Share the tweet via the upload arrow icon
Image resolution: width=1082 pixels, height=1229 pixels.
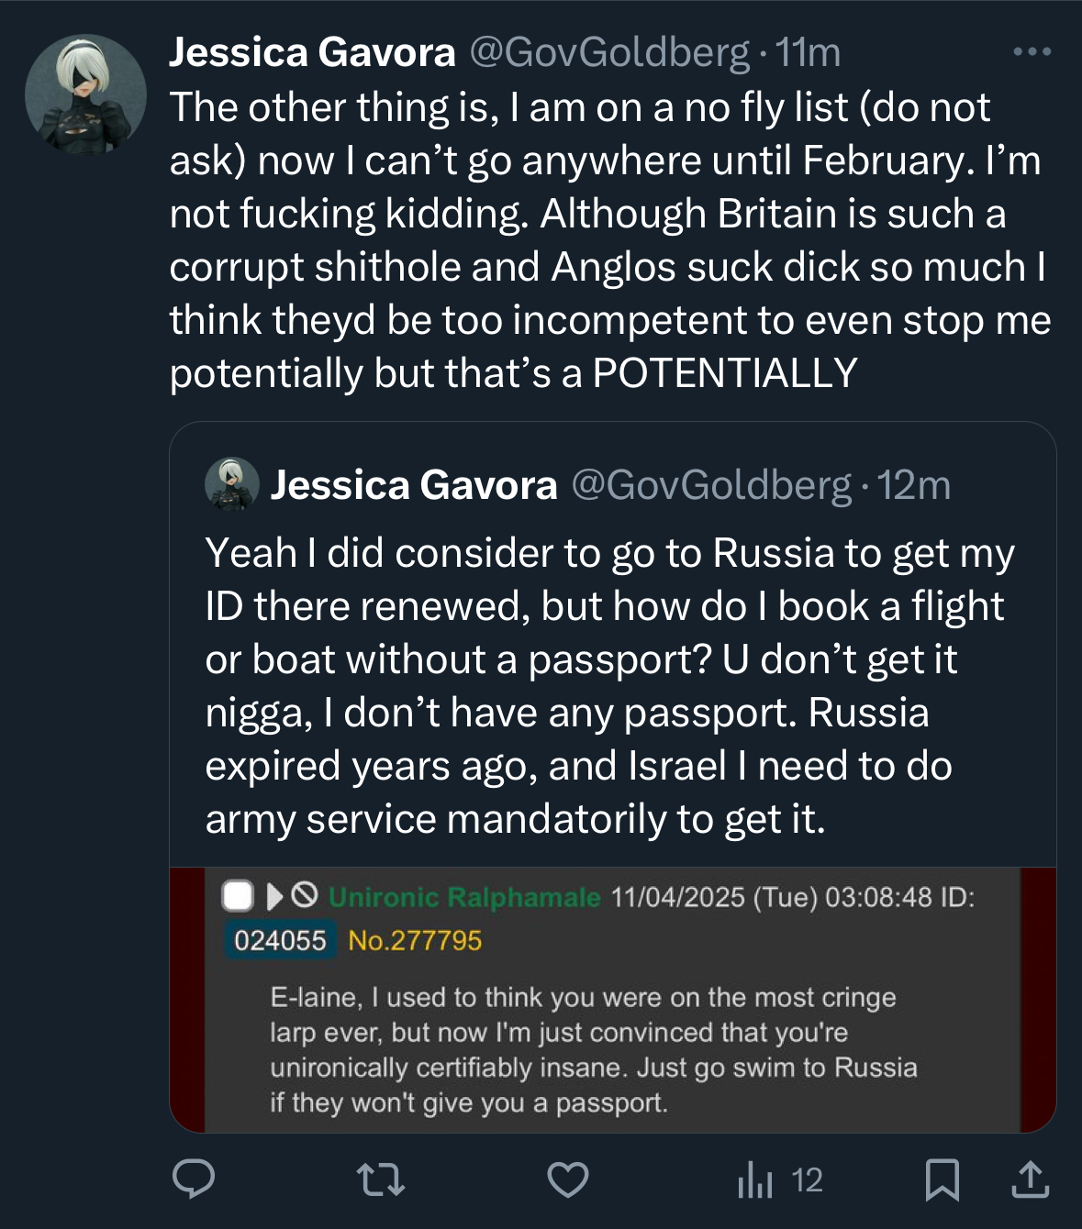point(1030,1179)
